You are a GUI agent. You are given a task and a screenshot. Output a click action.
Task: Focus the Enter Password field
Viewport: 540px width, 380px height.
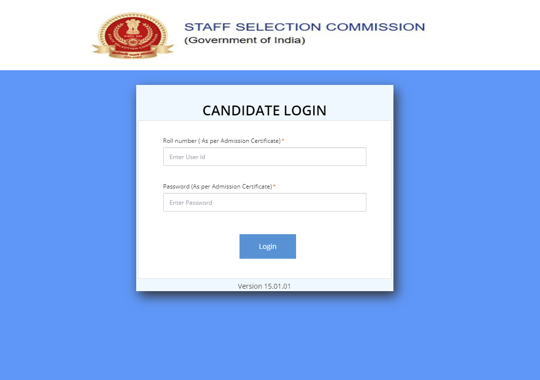(265, 202)
